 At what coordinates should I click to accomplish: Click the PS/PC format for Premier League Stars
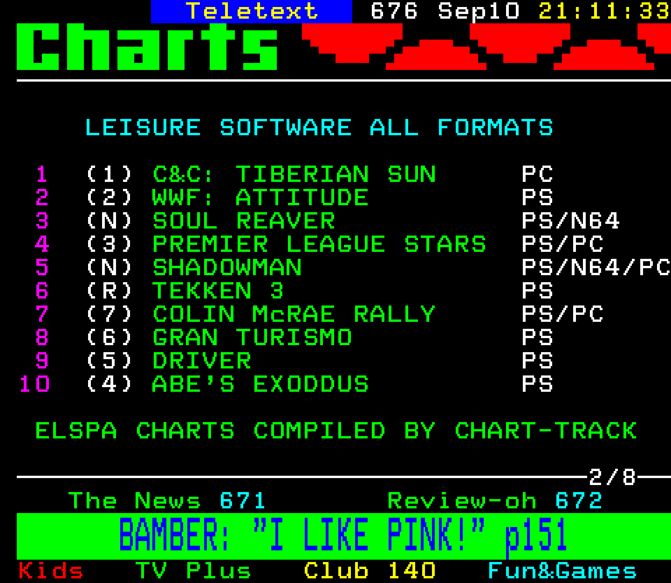click(x=562, y=244)
